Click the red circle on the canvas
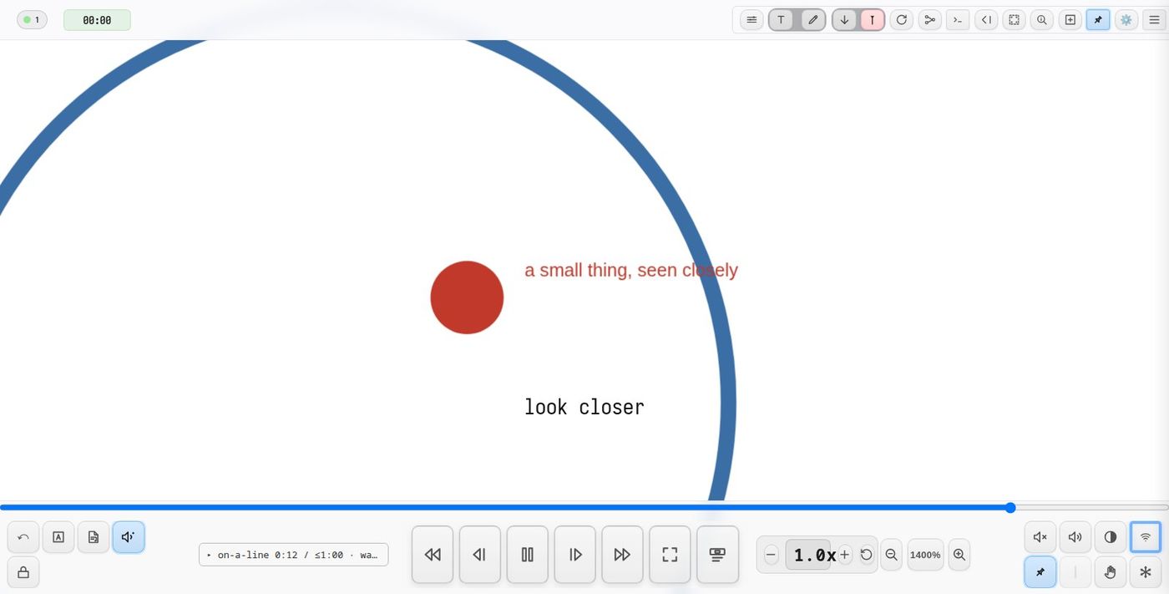1169x594 pixels. tap(467, 297)
